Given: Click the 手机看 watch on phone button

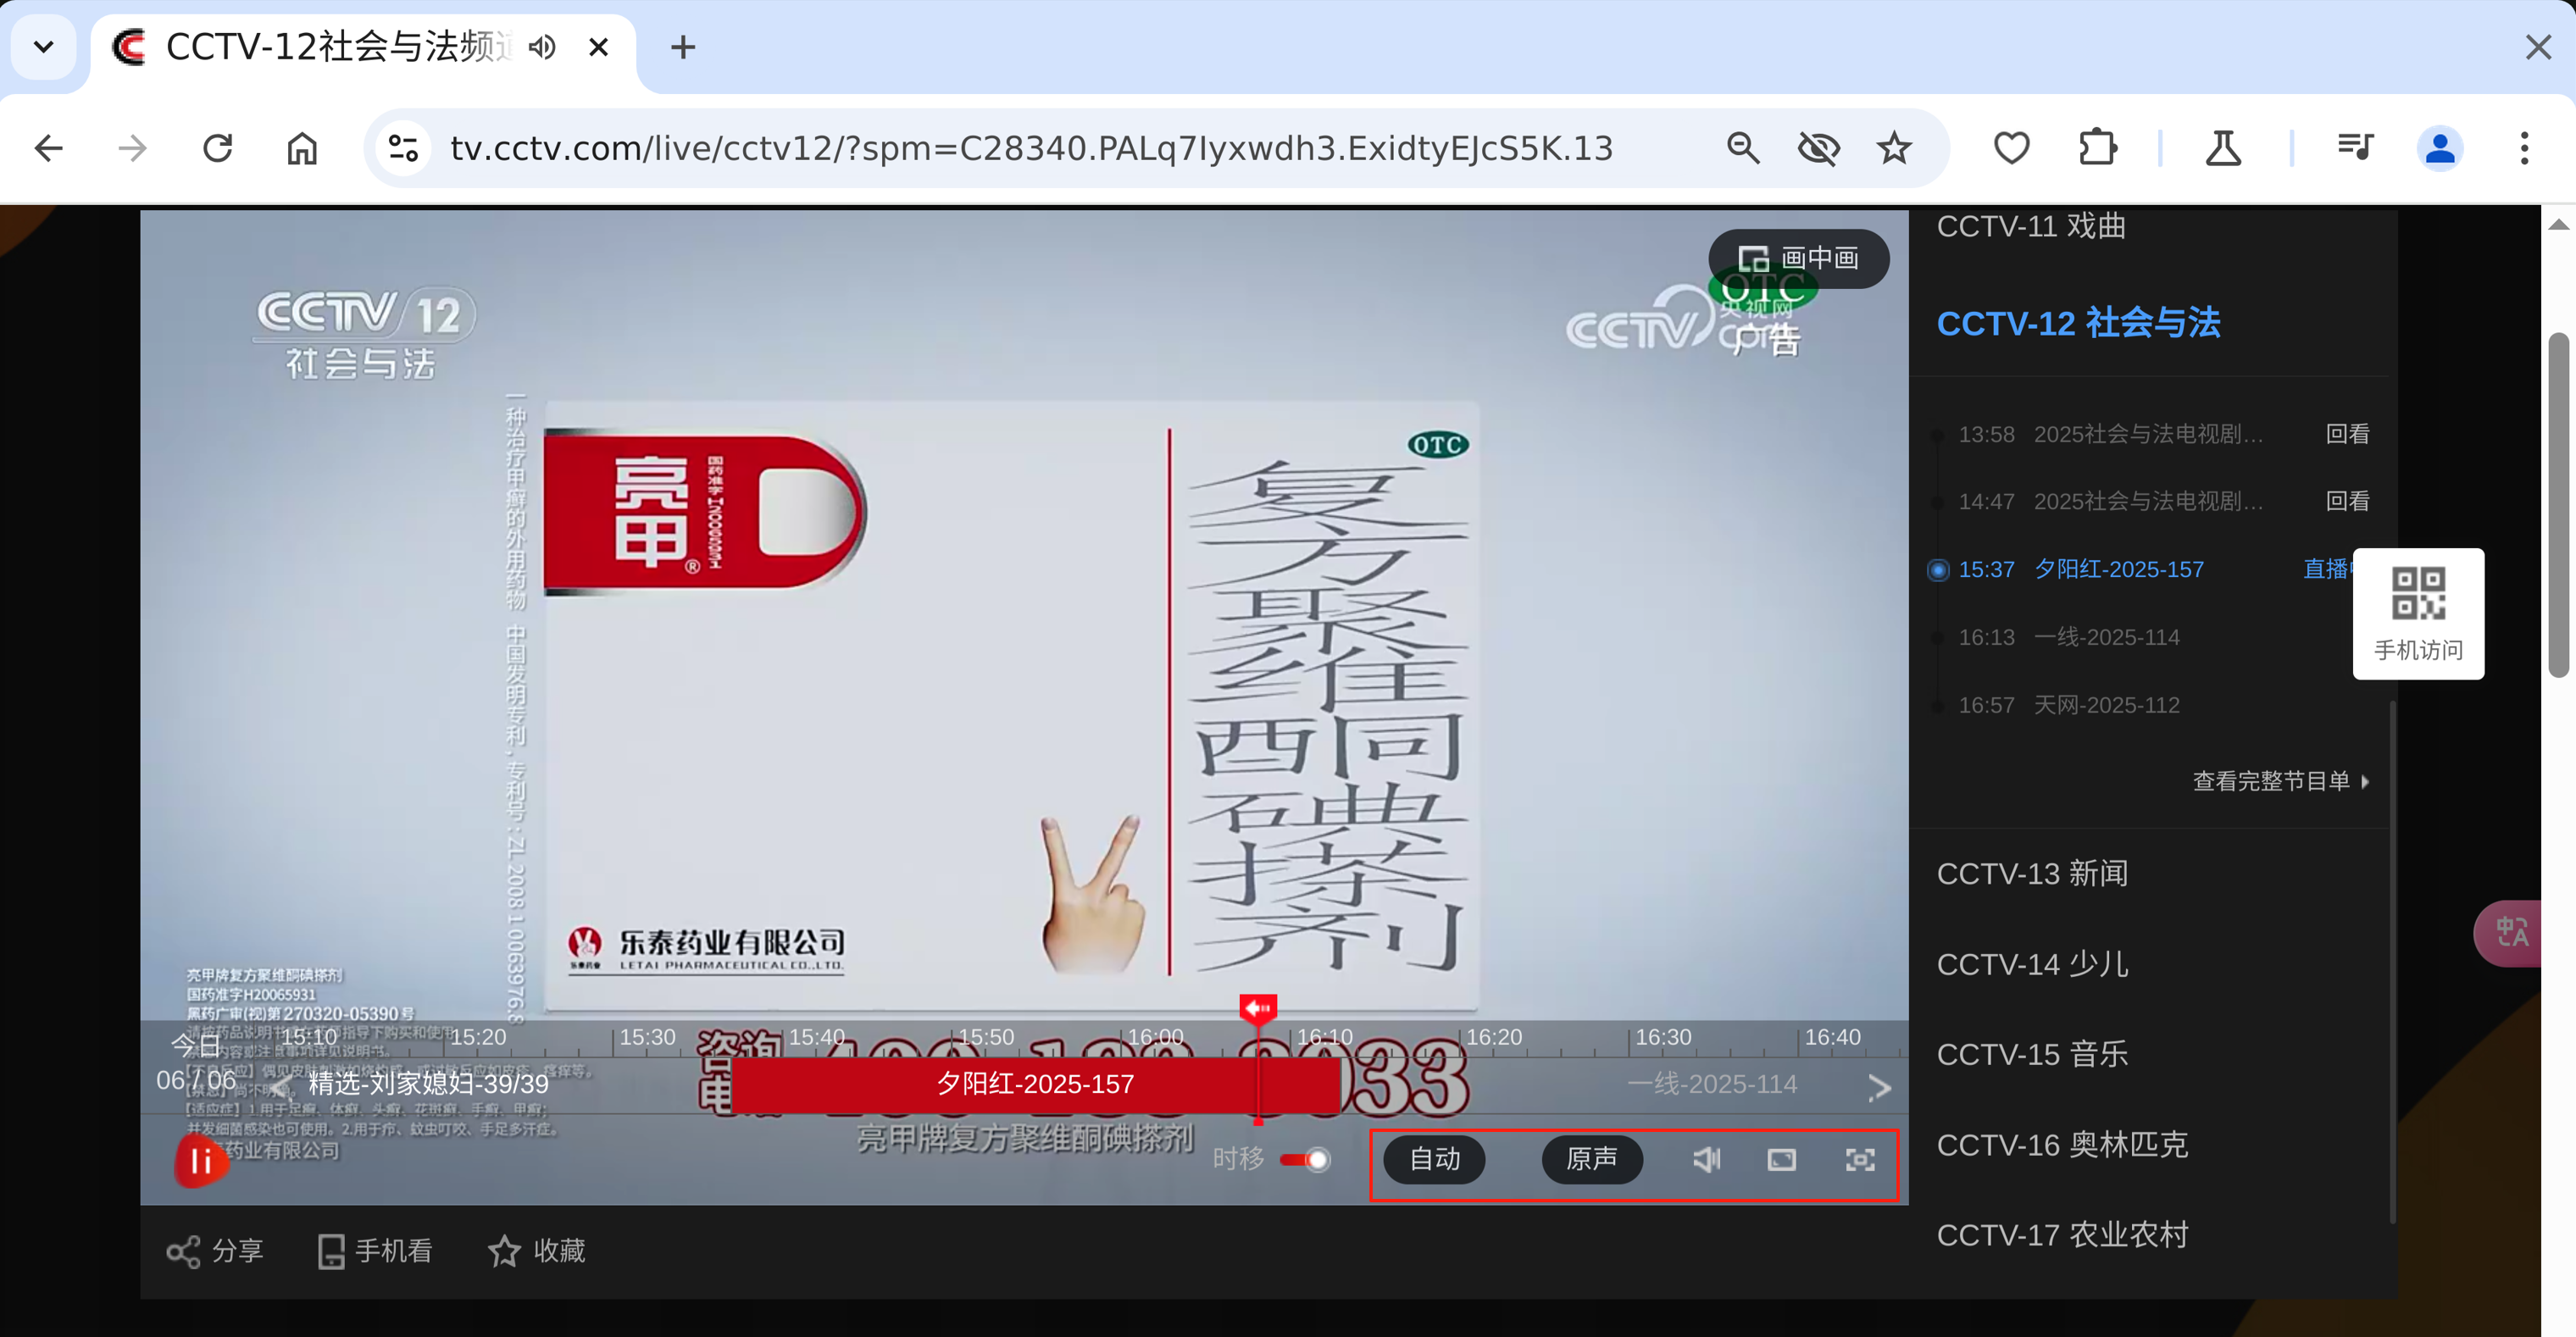Looking at the screenshot, I should point(374,1251).
